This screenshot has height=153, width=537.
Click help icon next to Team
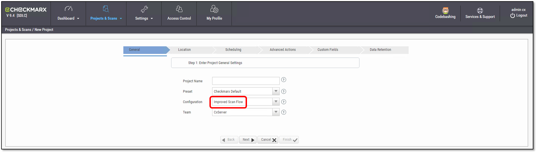point(283,112)
